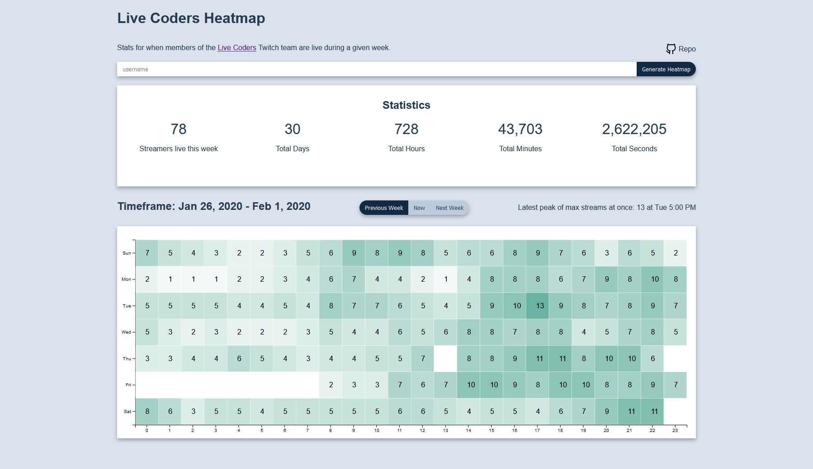Click the Total Hours value 728
The width and height of the screenshot is (813, 469).
pyautogui.click(x=406, y=129)
